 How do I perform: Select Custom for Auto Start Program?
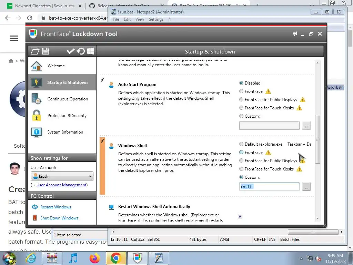click(x=241, y=116)
